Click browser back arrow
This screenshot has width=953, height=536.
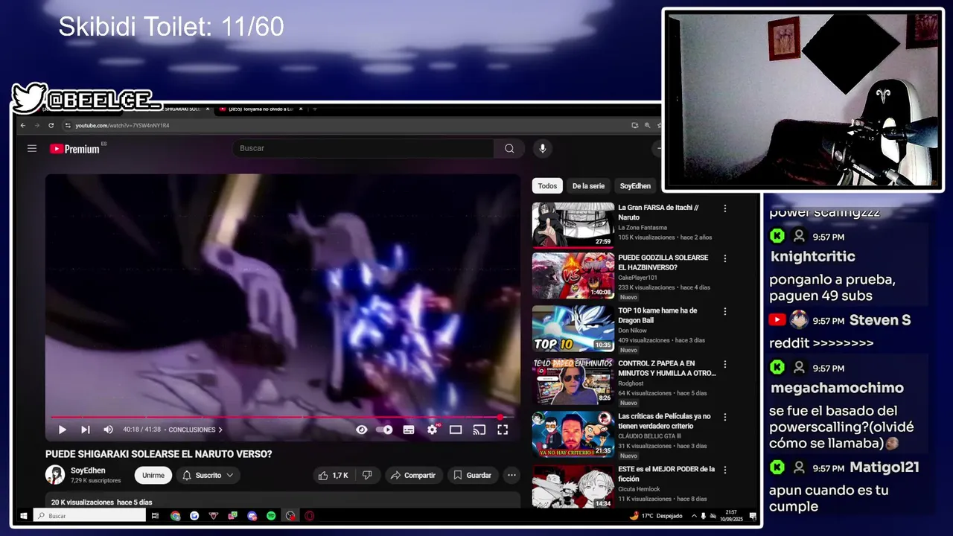point(23,126)
